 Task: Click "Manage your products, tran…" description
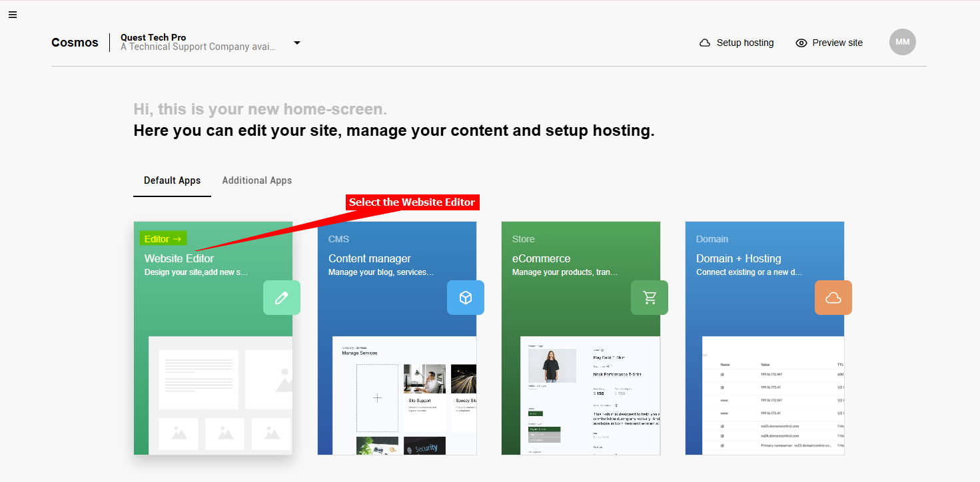click(565, 272)
